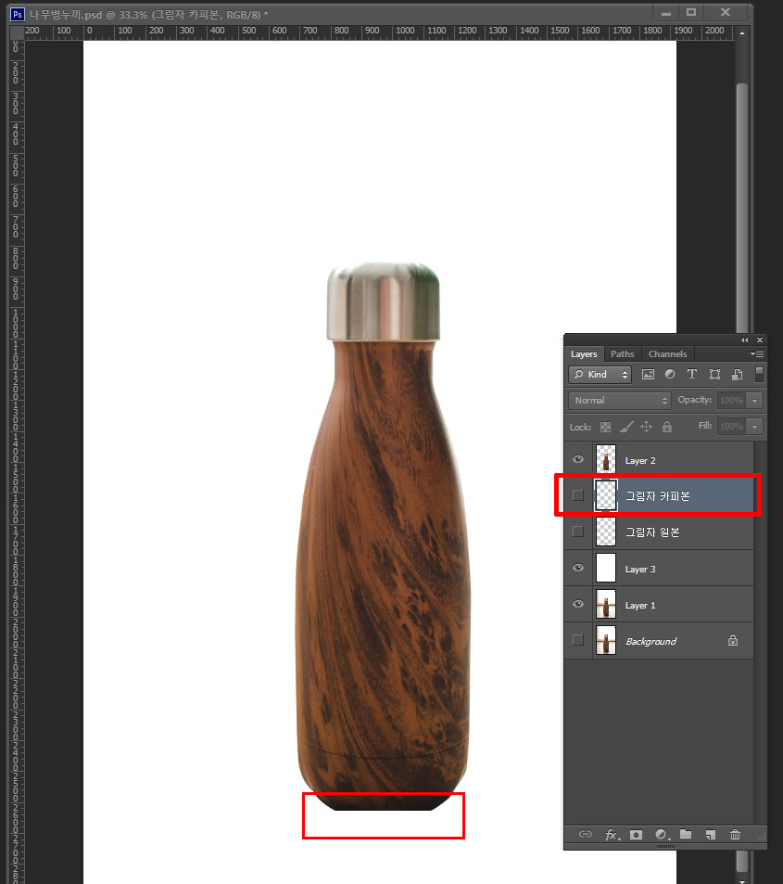Open the Normal blend mode dropdown
783x884 pixels.
(x=620, y=401)
